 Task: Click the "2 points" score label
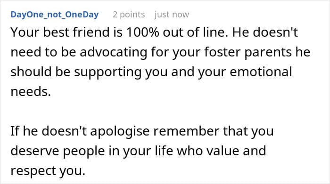pos(129,15)
